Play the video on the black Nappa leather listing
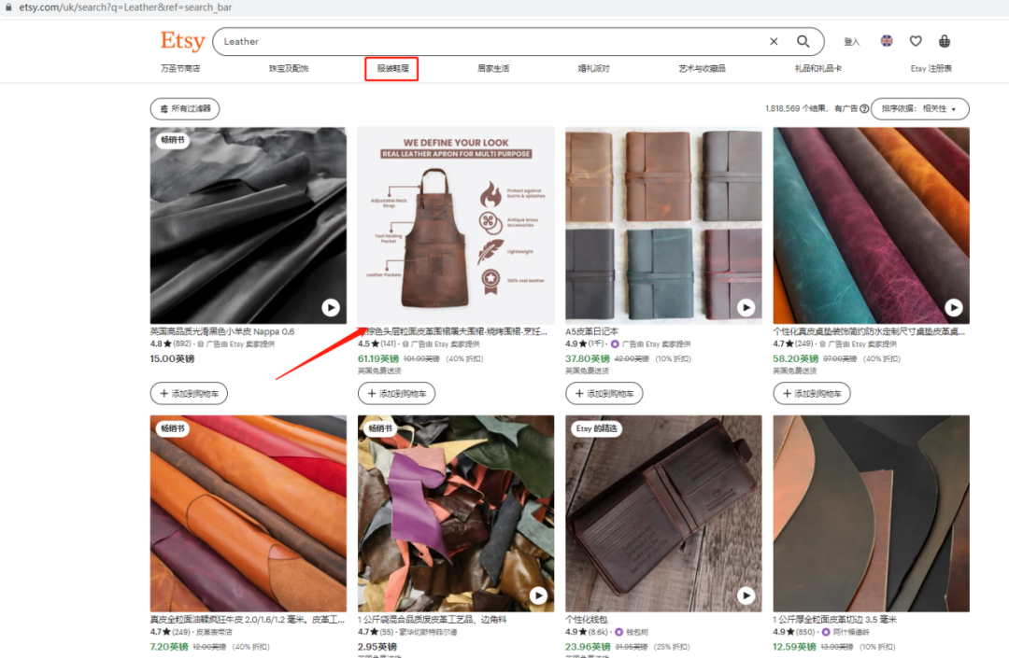 pyautogui.click(x=331, y=306)
